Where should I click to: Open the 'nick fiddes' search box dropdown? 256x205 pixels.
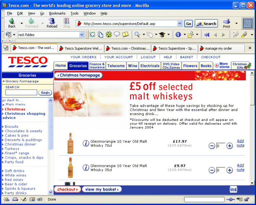[82, 34]
